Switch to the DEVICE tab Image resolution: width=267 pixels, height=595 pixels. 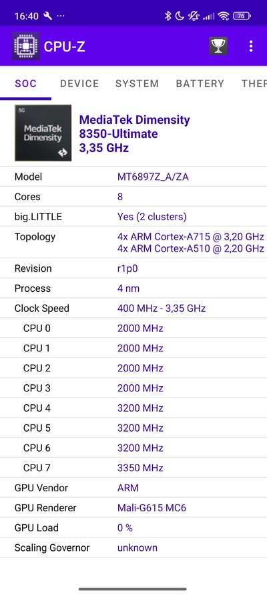pos(79,84)
